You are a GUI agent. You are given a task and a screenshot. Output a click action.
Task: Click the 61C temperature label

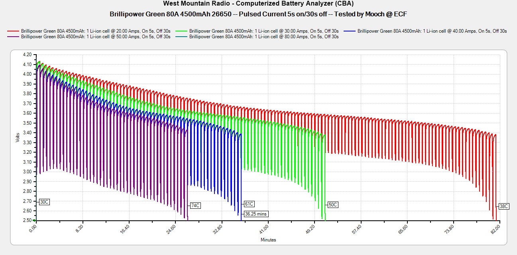click(249, 204)
